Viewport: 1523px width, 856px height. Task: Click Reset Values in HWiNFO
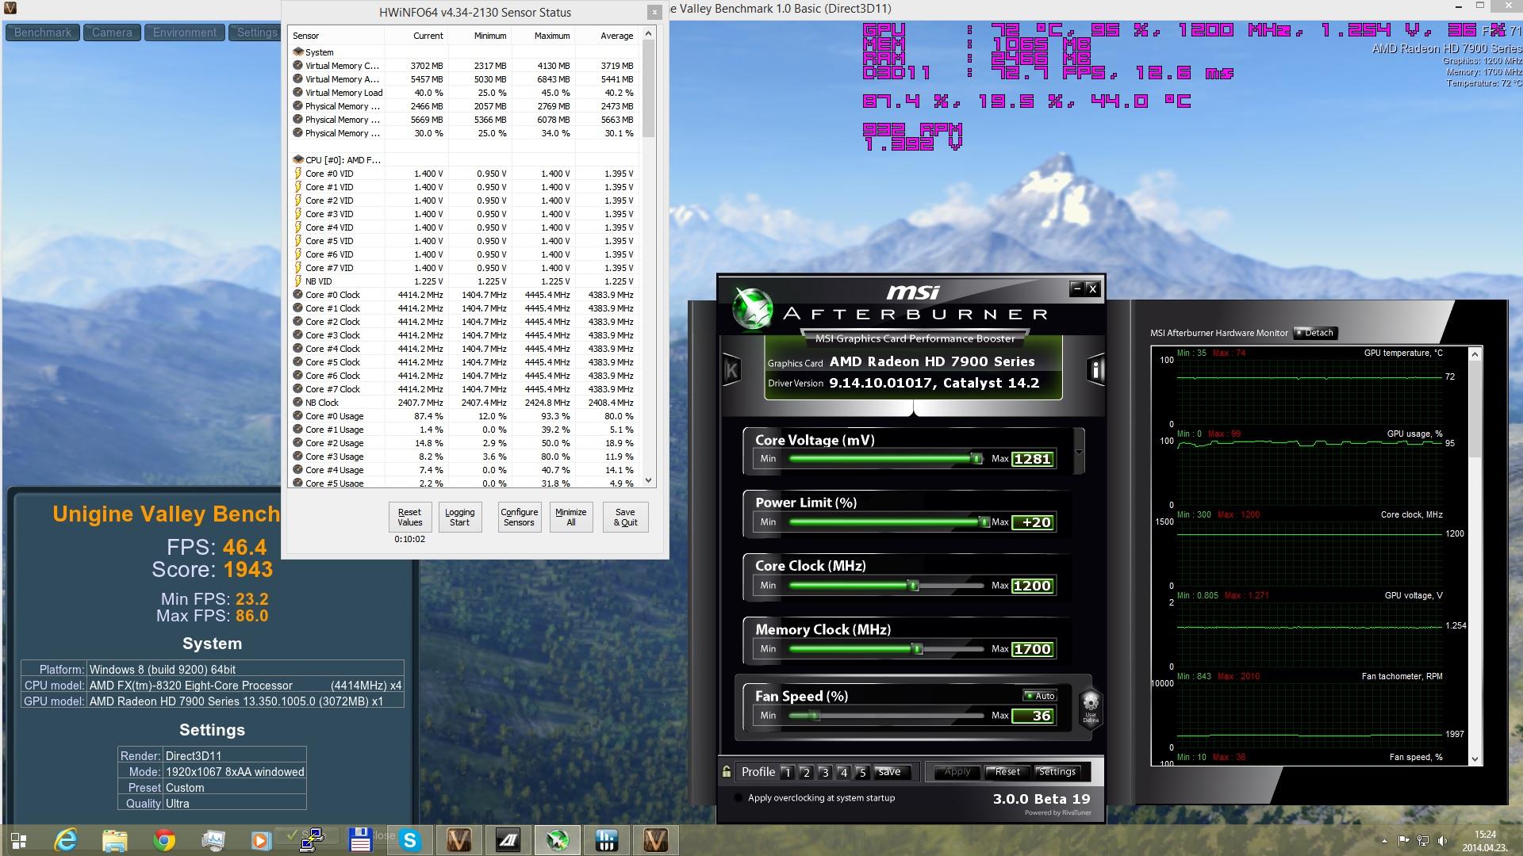coord(410,517)
